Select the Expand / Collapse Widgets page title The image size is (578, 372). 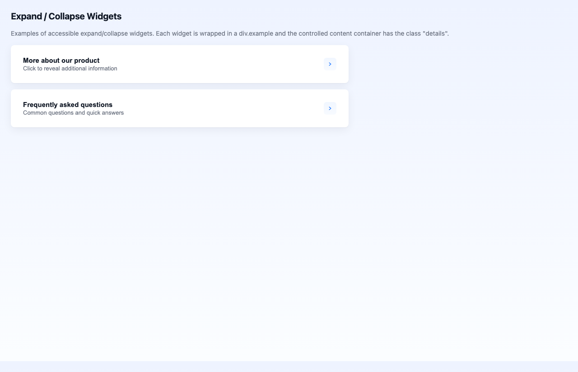pos(66,16)
